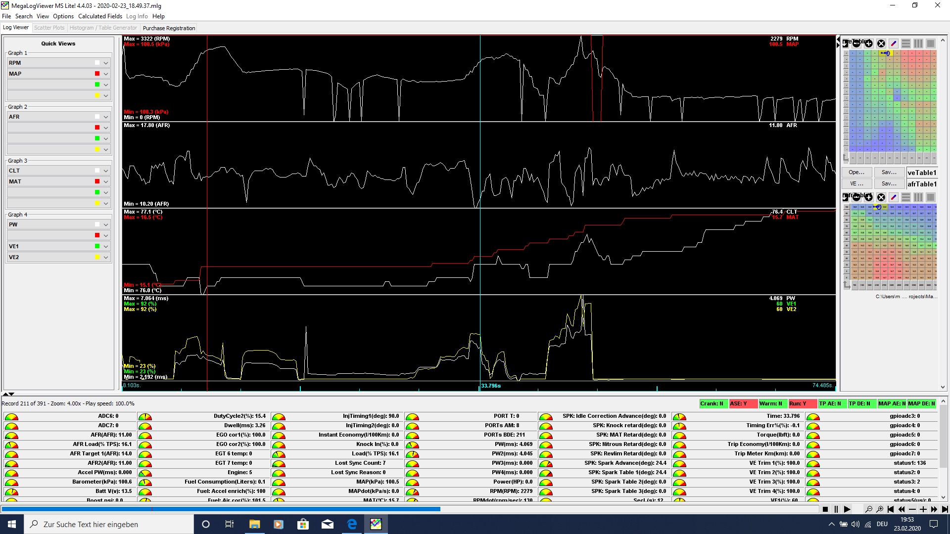Click the color pencil icon on afrTable1 toolbar
This screenshot has height=534, width=950.
(x=894, y=197)
